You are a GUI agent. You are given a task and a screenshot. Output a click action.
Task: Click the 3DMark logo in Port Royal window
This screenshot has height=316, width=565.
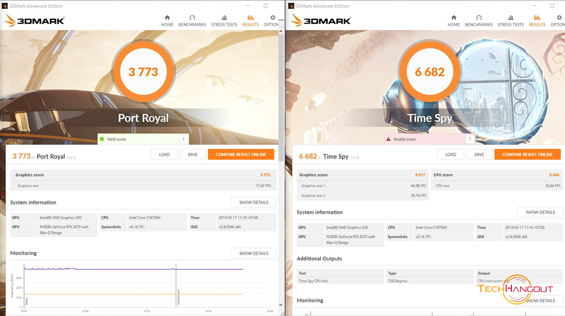[x=35, y=20]
